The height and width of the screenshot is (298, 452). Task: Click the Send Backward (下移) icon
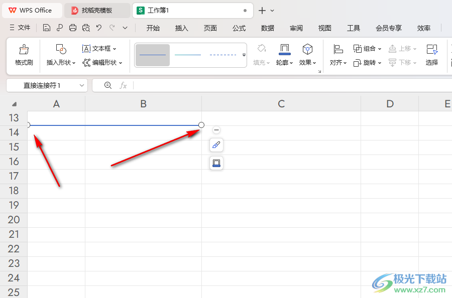tap(392, 63)
